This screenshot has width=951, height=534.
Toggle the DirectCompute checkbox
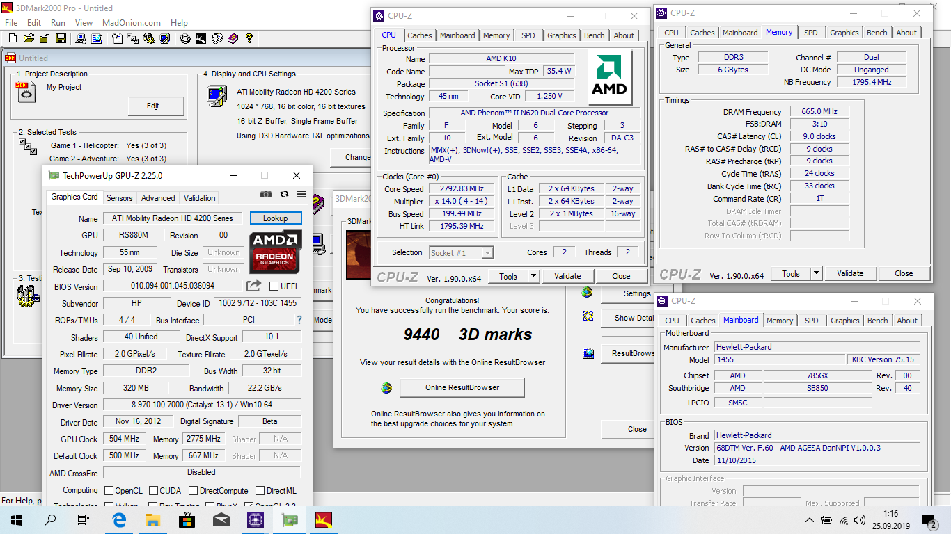pyautogui.click(x=194, y=490)
